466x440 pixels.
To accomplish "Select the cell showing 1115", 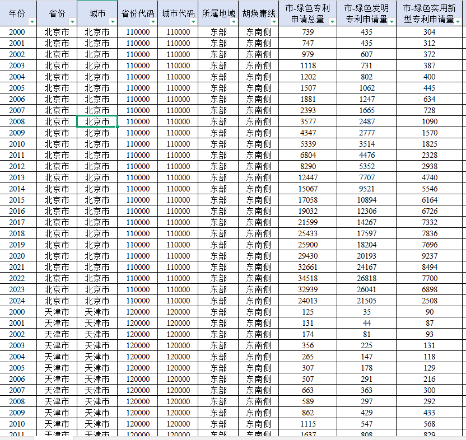I will coord(308,424).
